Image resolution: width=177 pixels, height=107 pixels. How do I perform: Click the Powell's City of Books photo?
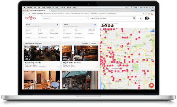pyautogui.click(x=42, y=53)
